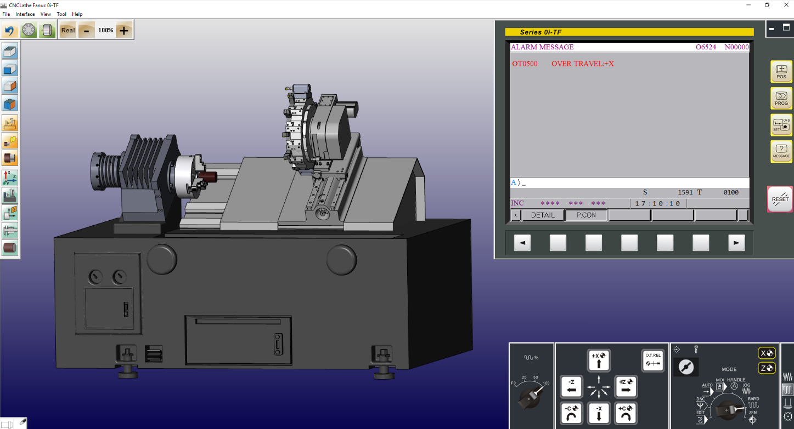Click the +Z jog button
794x429 pixels.
tap(626, 387)
